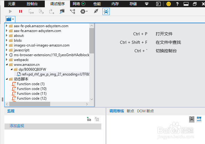
Task: Click the console toggle icon in header
Action: (158, 4)
